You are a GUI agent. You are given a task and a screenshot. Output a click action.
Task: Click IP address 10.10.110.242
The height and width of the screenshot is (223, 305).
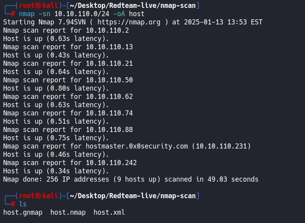tap(111, 163)
